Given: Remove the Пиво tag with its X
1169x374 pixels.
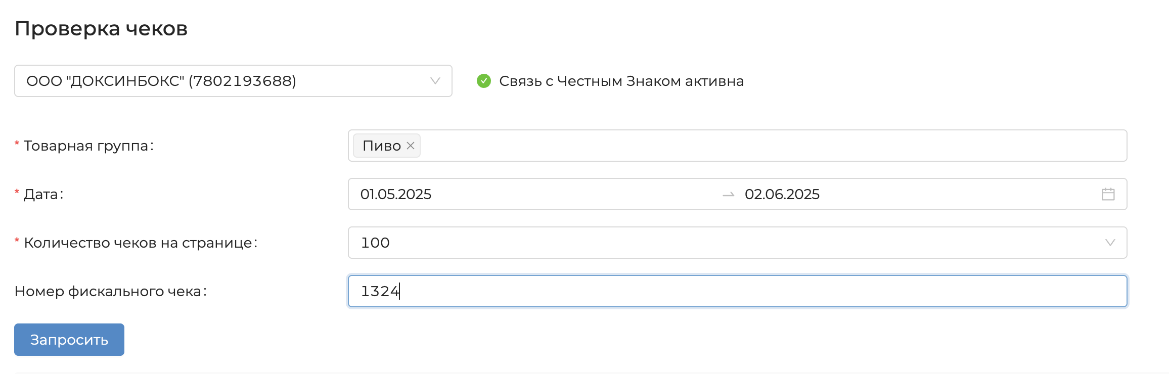Looking at the screenshot, I should point(411,146).
